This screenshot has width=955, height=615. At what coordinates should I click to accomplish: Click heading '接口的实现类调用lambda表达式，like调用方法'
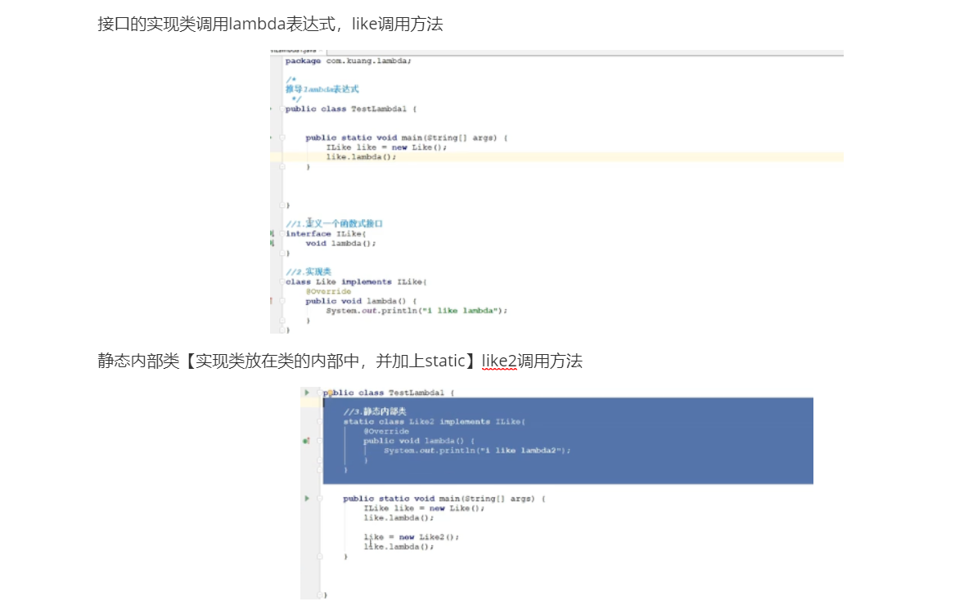[270, 25]
